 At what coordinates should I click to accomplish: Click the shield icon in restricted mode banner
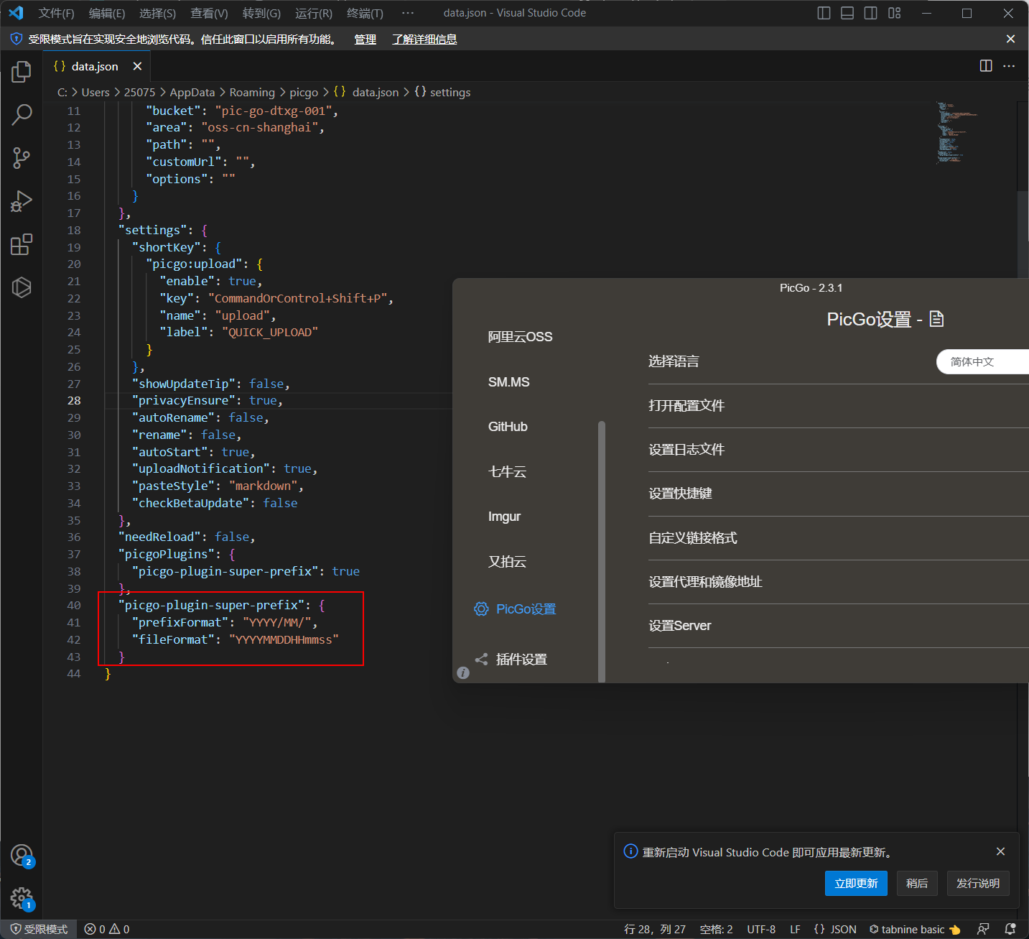(x=16, y=39)
